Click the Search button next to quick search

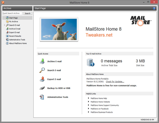(28, 13)
